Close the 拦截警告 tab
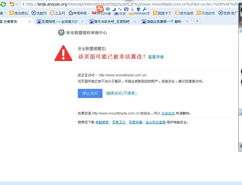This screenshot has width=242, height=185. [x=30, y=21]
